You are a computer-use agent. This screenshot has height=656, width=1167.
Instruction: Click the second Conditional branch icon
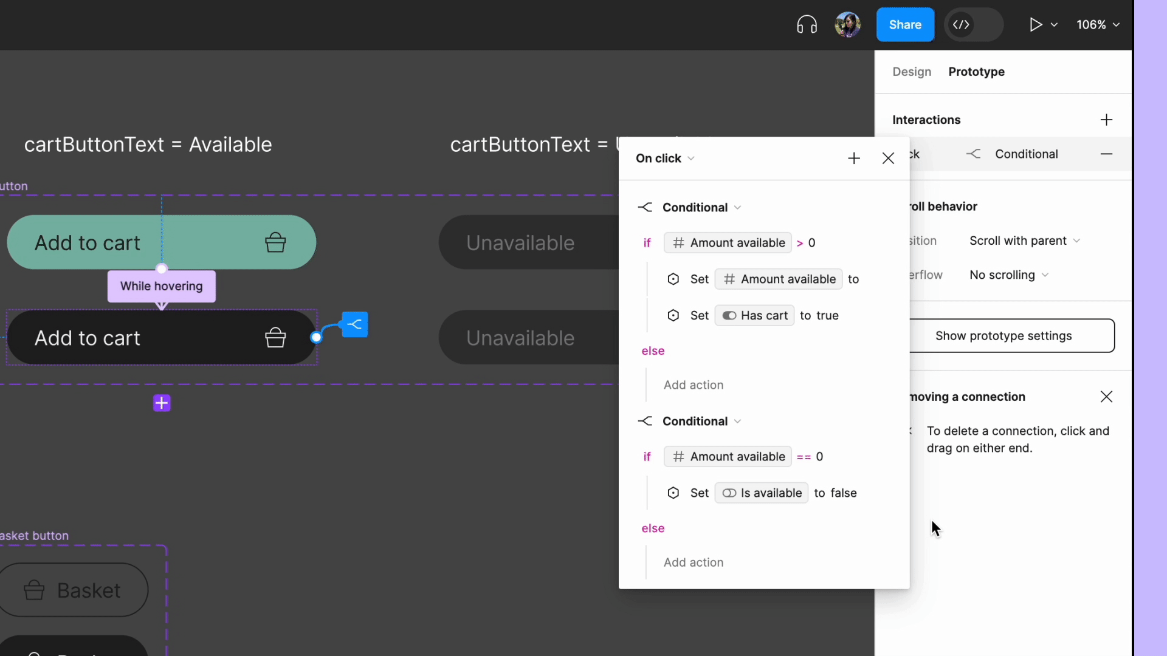pos(645,422)
